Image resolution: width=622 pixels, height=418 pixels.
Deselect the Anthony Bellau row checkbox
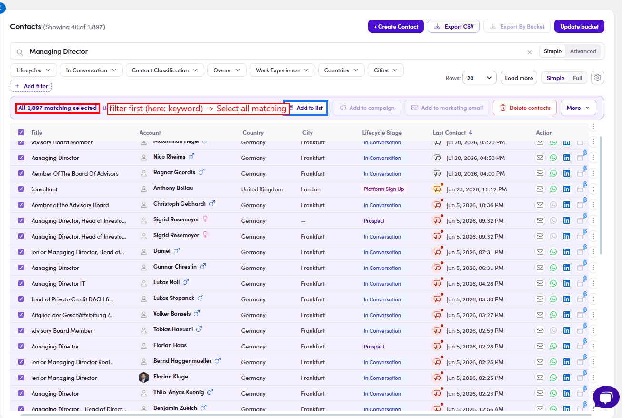pyautogui.click(x=21, y=189)
